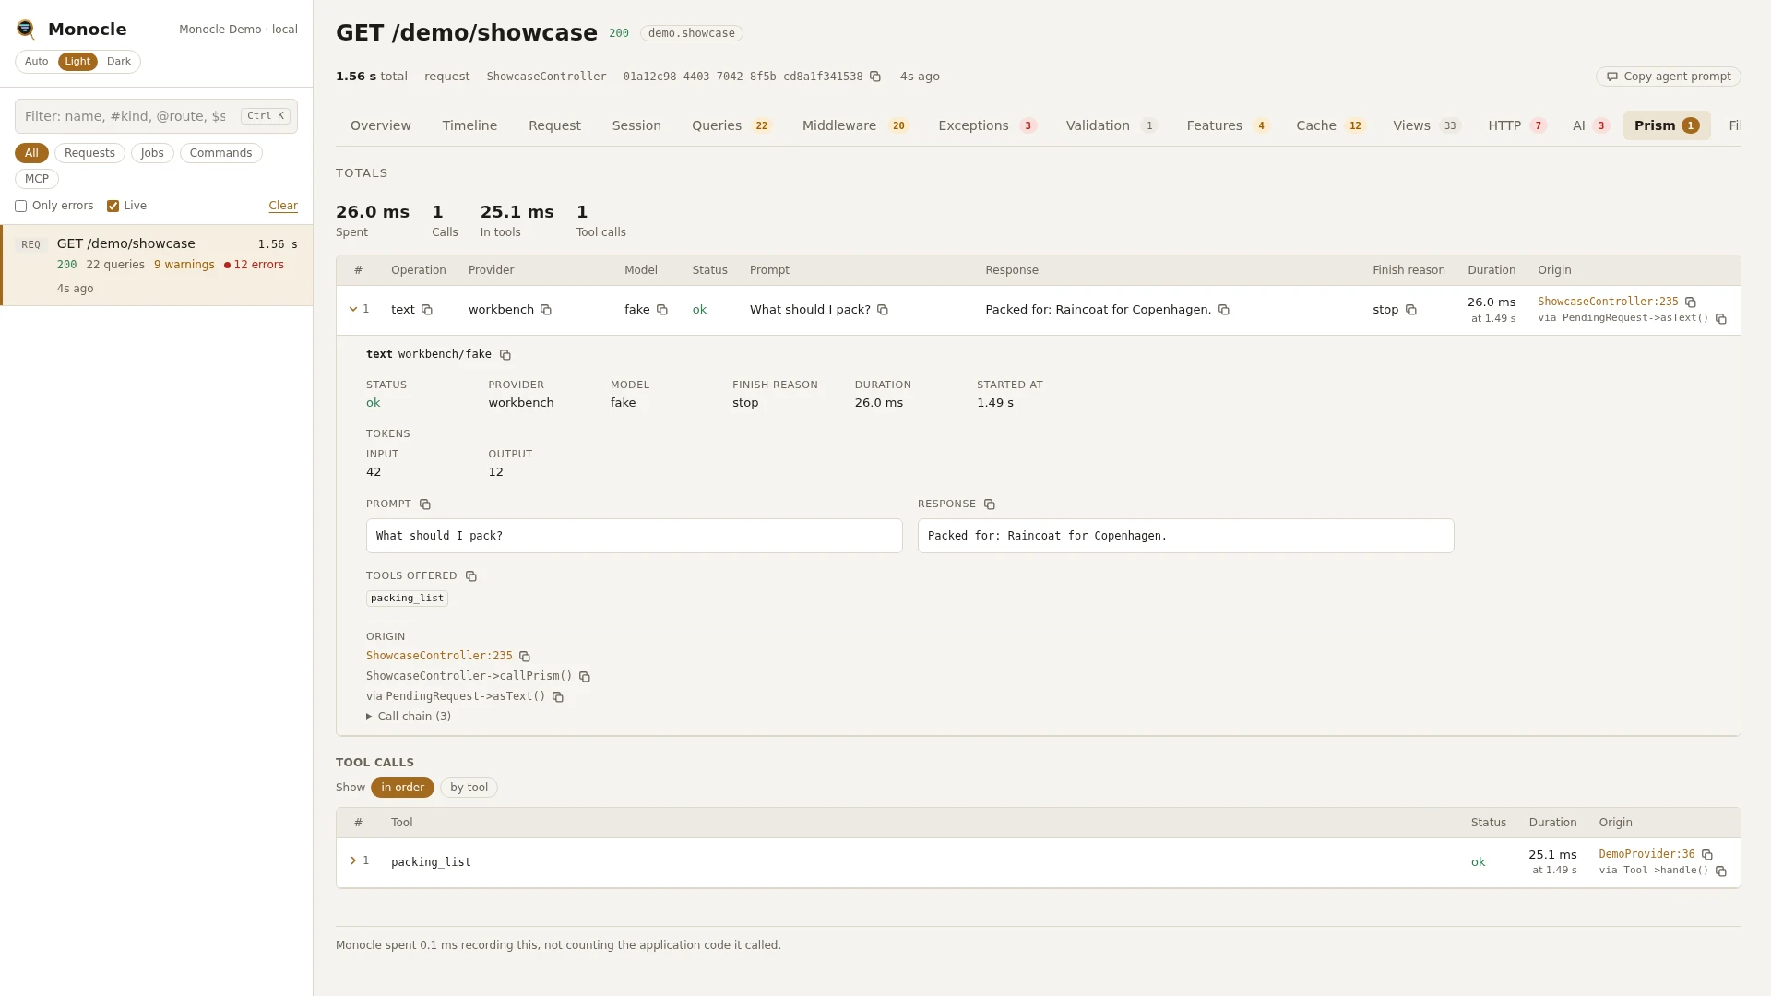Copy the PROMPT section content
Screen dimensions: 1771x996
coord(425,504)
